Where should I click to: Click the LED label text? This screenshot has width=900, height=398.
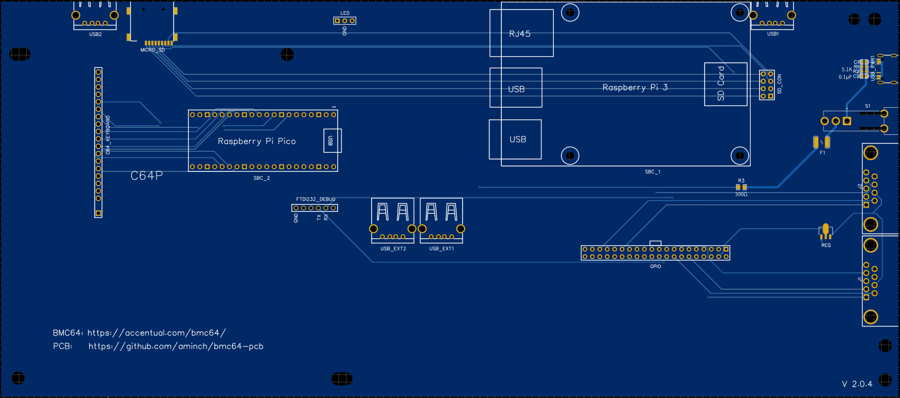coord(345,13)
